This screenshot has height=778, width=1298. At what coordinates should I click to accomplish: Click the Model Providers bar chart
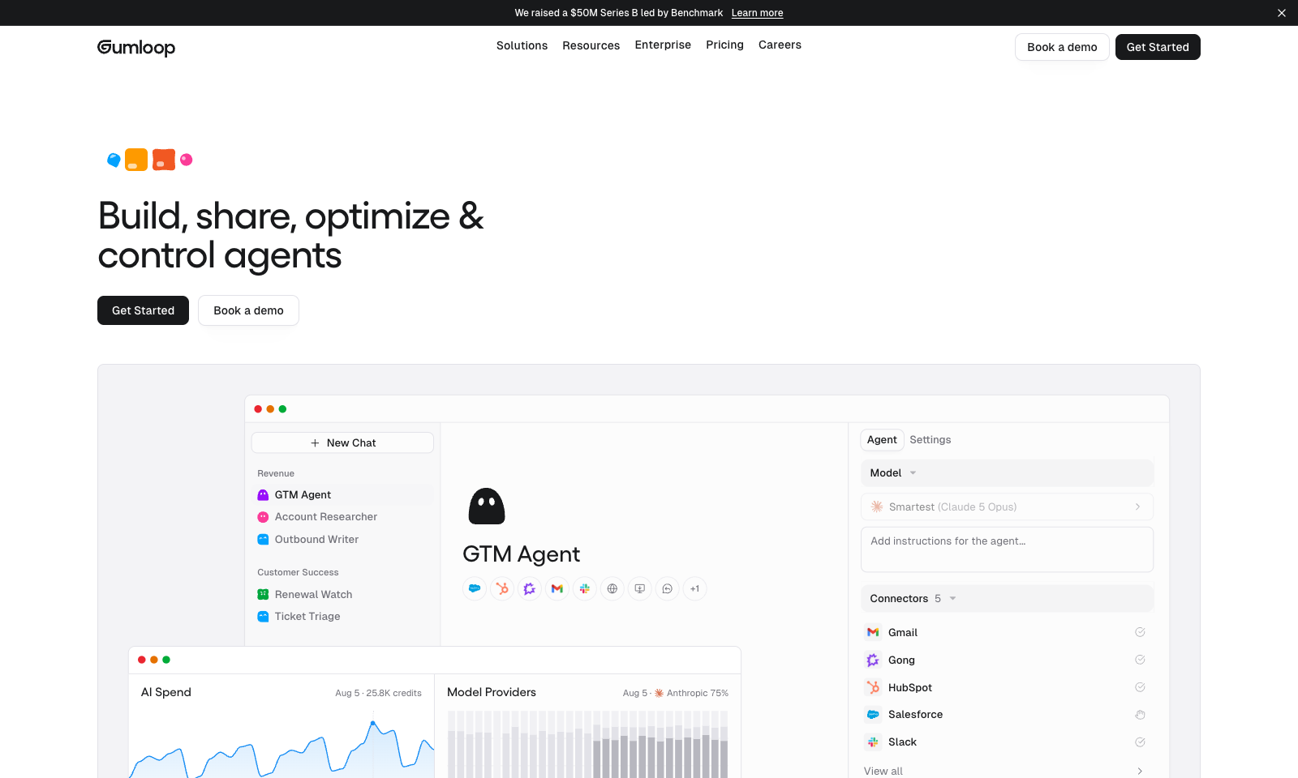point(587,744)
